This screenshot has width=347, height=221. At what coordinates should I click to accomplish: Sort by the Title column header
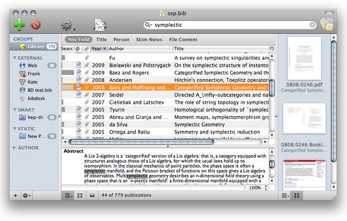pyautogui.click(x=221, y=49)
